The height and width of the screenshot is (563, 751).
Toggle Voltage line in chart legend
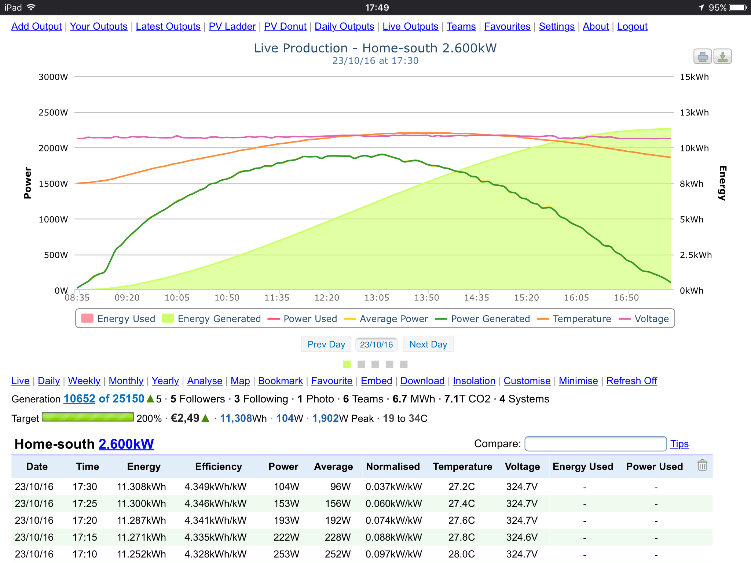tap(644, 319)
